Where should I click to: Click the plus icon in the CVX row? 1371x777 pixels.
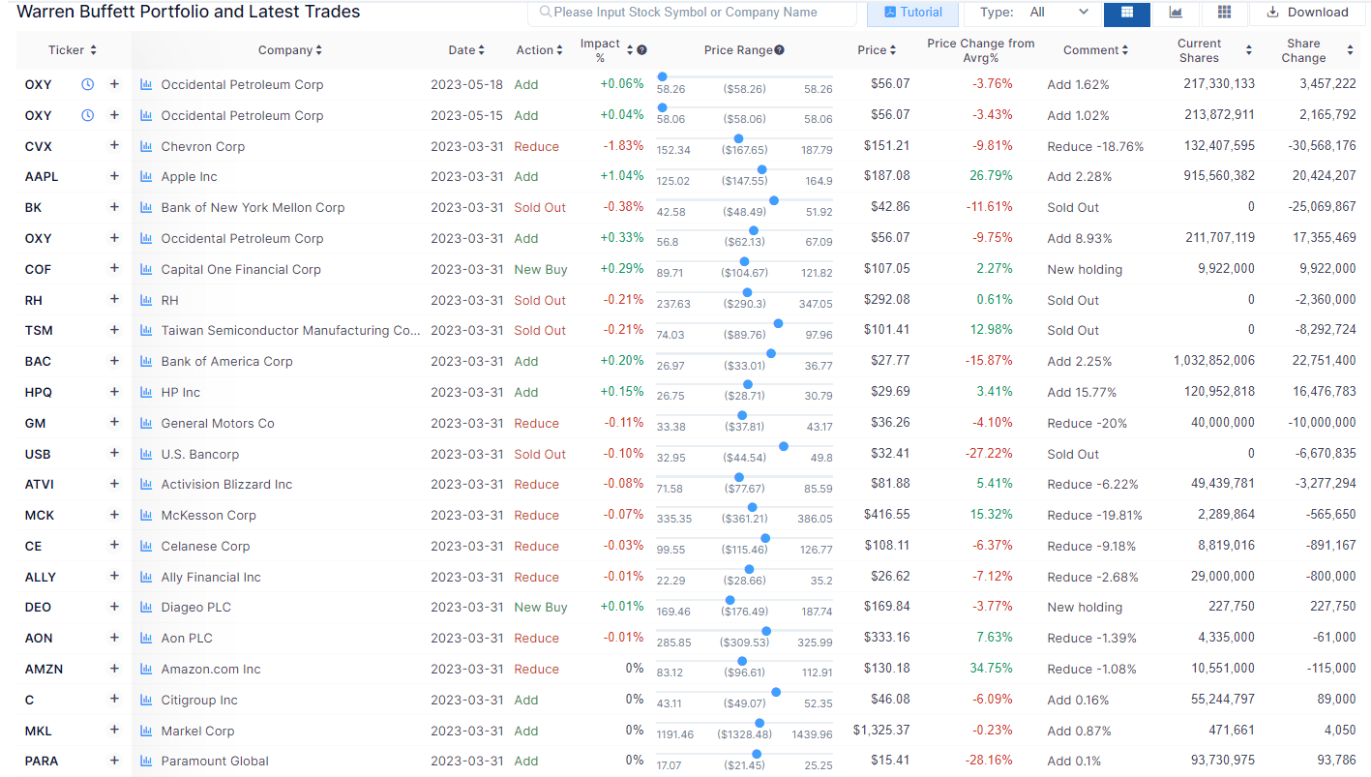coord(114,146)
